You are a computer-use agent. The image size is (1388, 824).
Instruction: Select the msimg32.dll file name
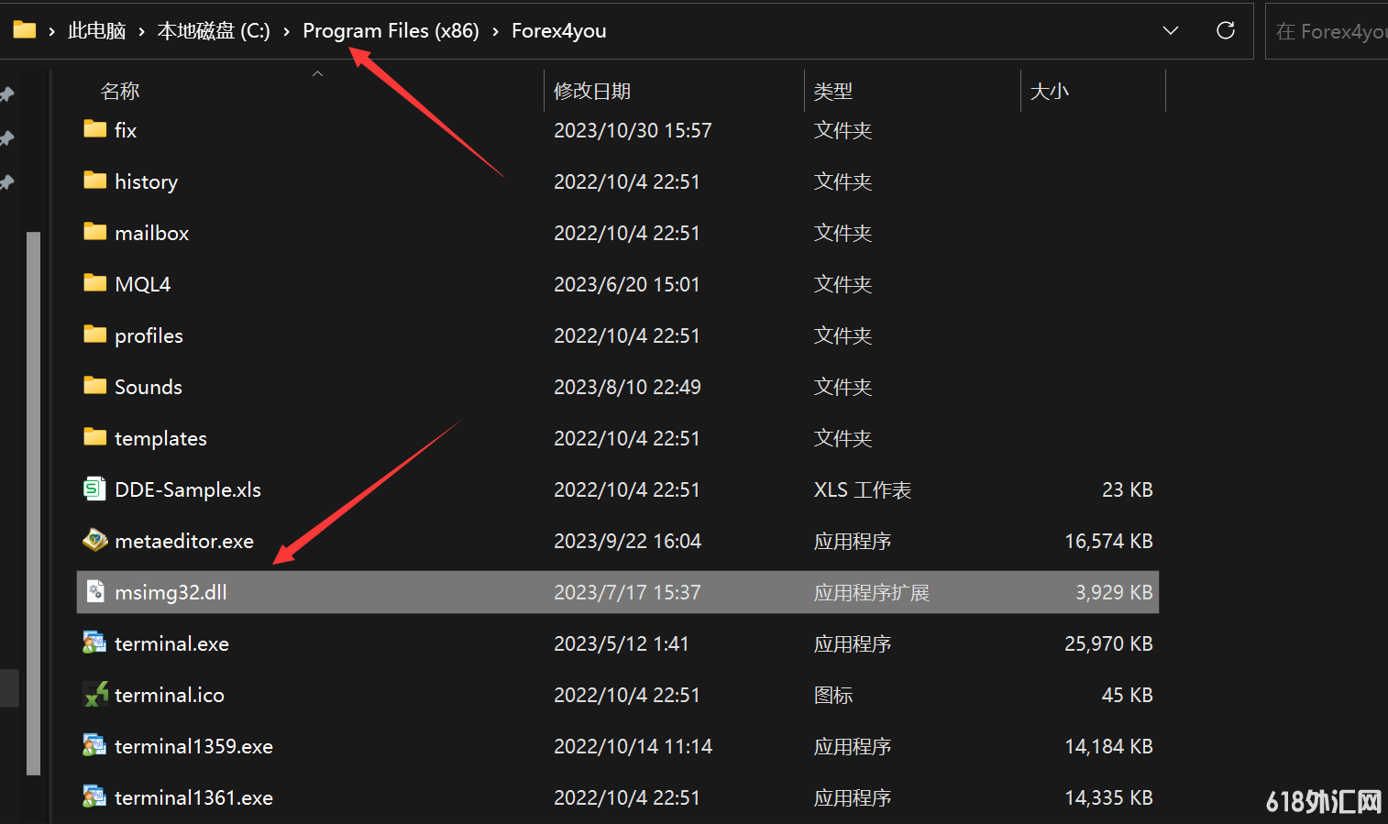(171, 592)
